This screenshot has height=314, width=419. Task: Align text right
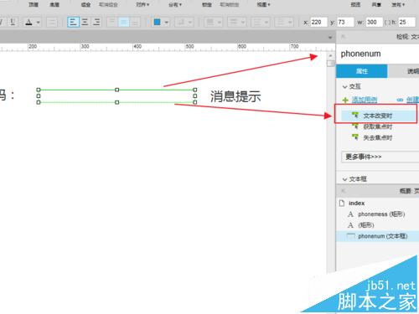pyautogui.click(x=96, y=22)
